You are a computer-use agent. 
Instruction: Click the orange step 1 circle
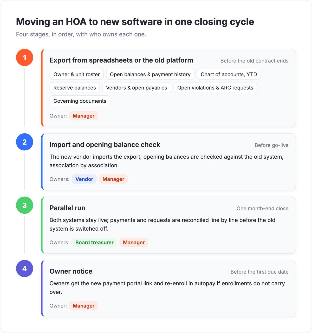pos(24,58)
